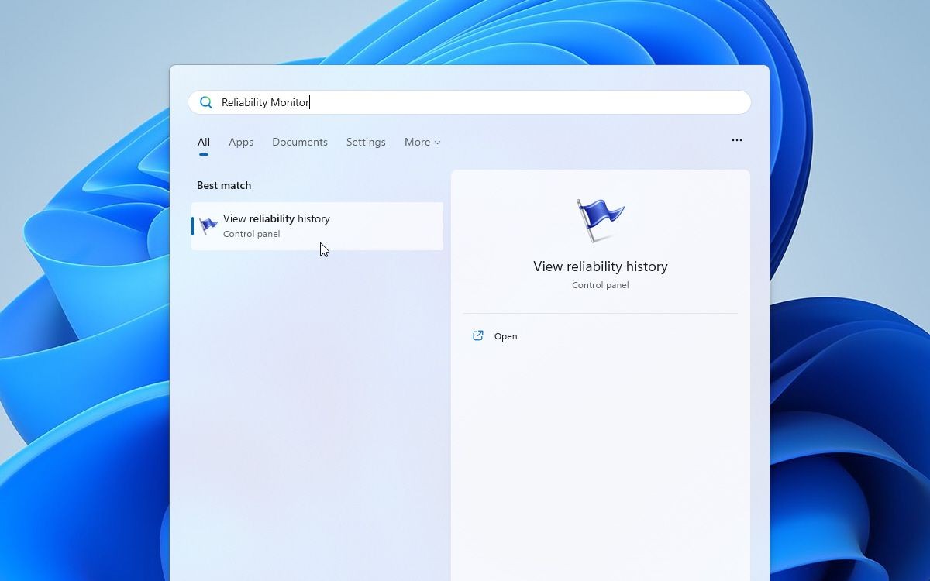Switch to the Documents filter tab
Screen dimensions: 930x581
coord(300,142)
